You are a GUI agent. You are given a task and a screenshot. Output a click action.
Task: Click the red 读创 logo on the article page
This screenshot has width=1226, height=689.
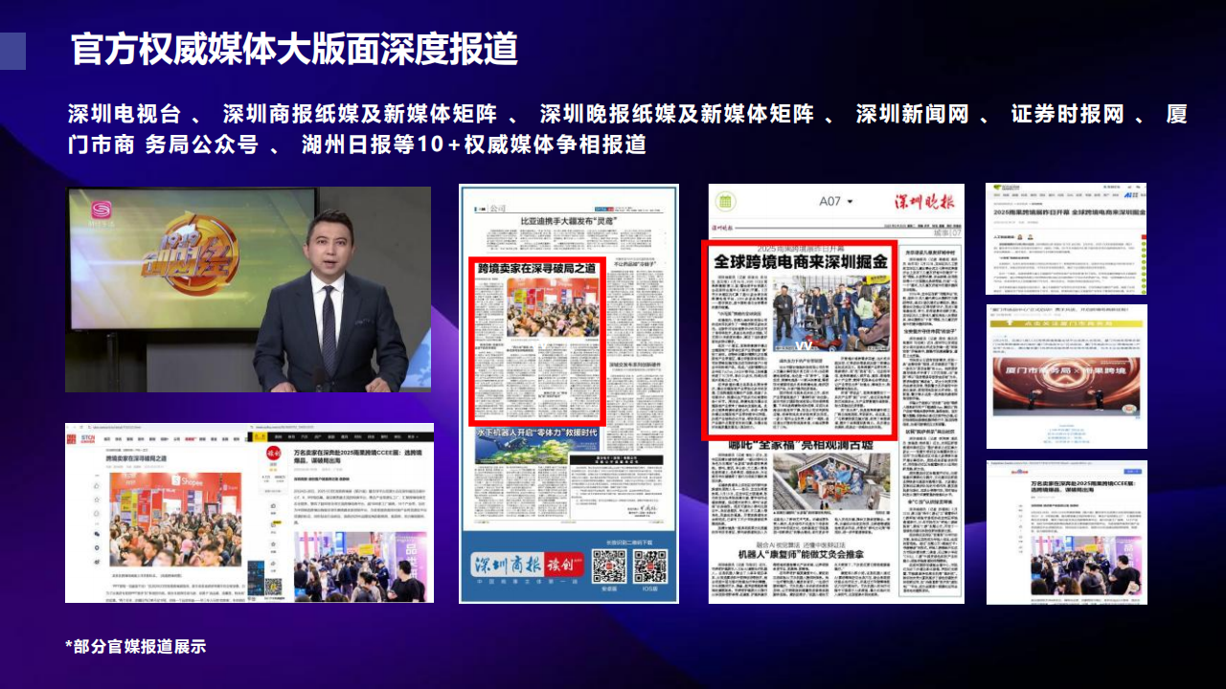[x=272, y=453]
